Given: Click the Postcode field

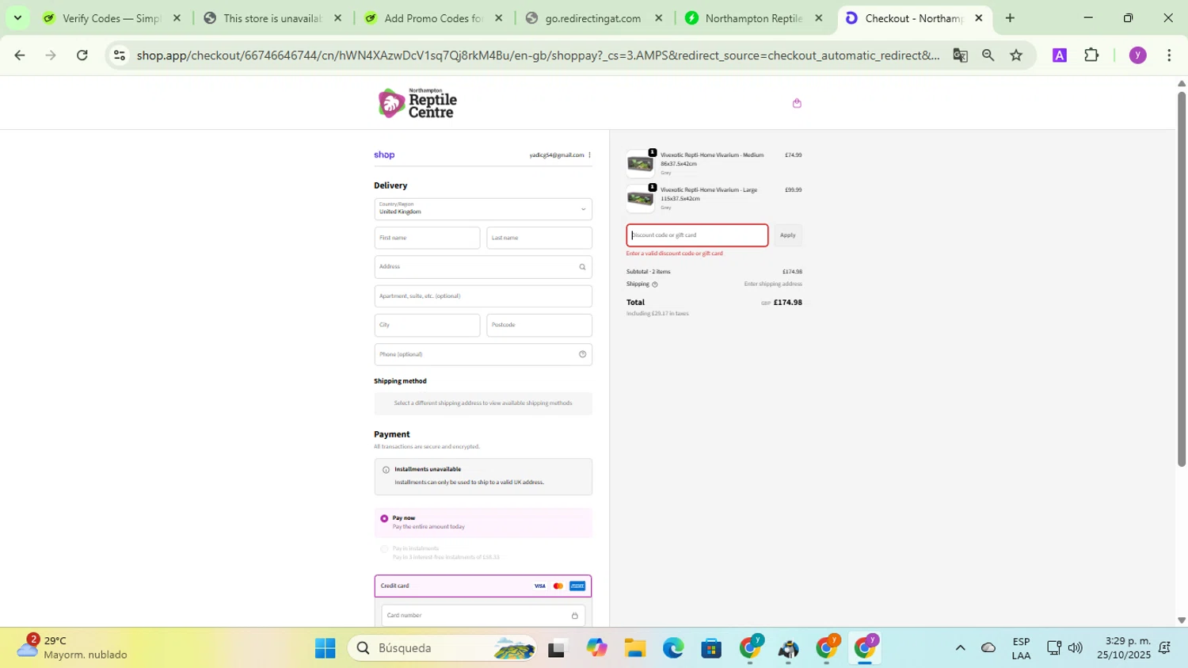Looking at the screenshot, I should click(539, 325).
